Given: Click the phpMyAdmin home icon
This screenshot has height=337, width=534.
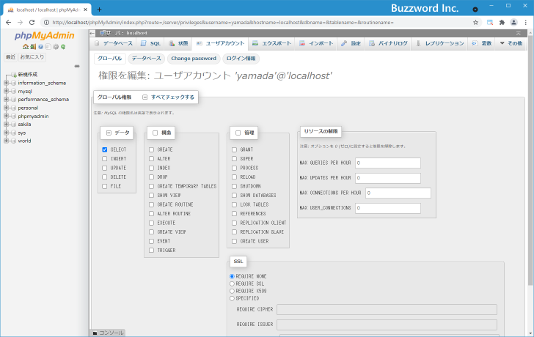Looking at the screenshot, I should (x=26, y=47).
